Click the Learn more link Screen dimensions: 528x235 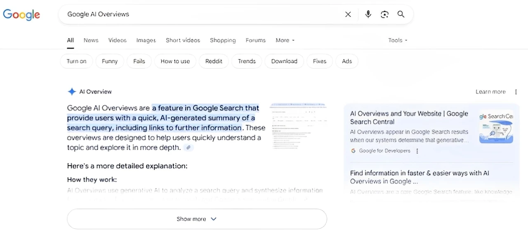(x=490, y=92)
